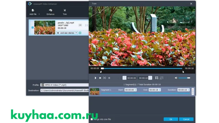219x123 pixels.
Task: Click the pexels-...0p).mp4 file name
Action: pos(66,23)
